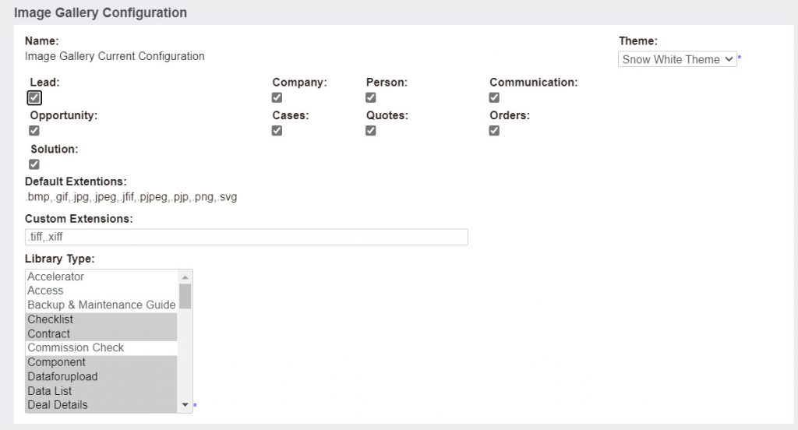Disable the Solution checkbox
Viewport: 798px width, 430px height.
coord(34,164)
